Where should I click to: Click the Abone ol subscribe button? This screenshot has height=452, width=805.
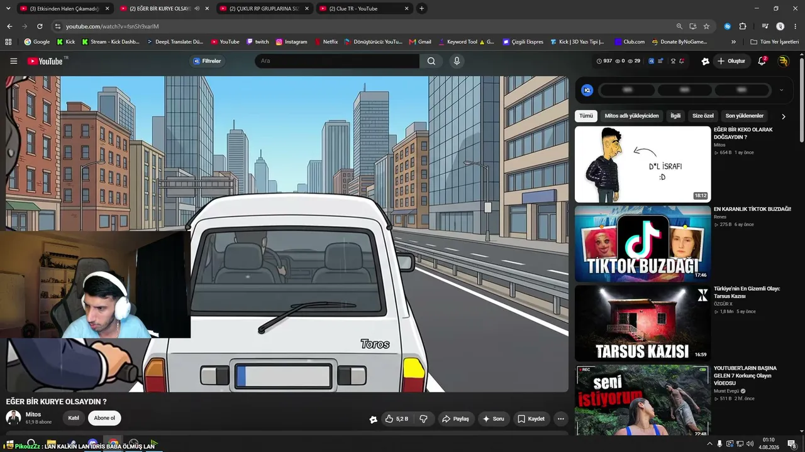pyautogui.click(x=104, y=418)
